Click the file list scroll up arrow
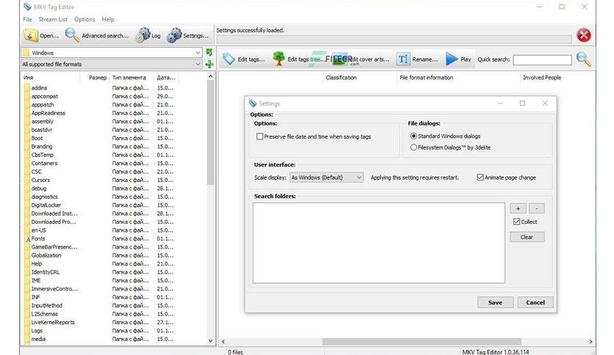Viewport: 614px width, 355px height. pos(211,76)
